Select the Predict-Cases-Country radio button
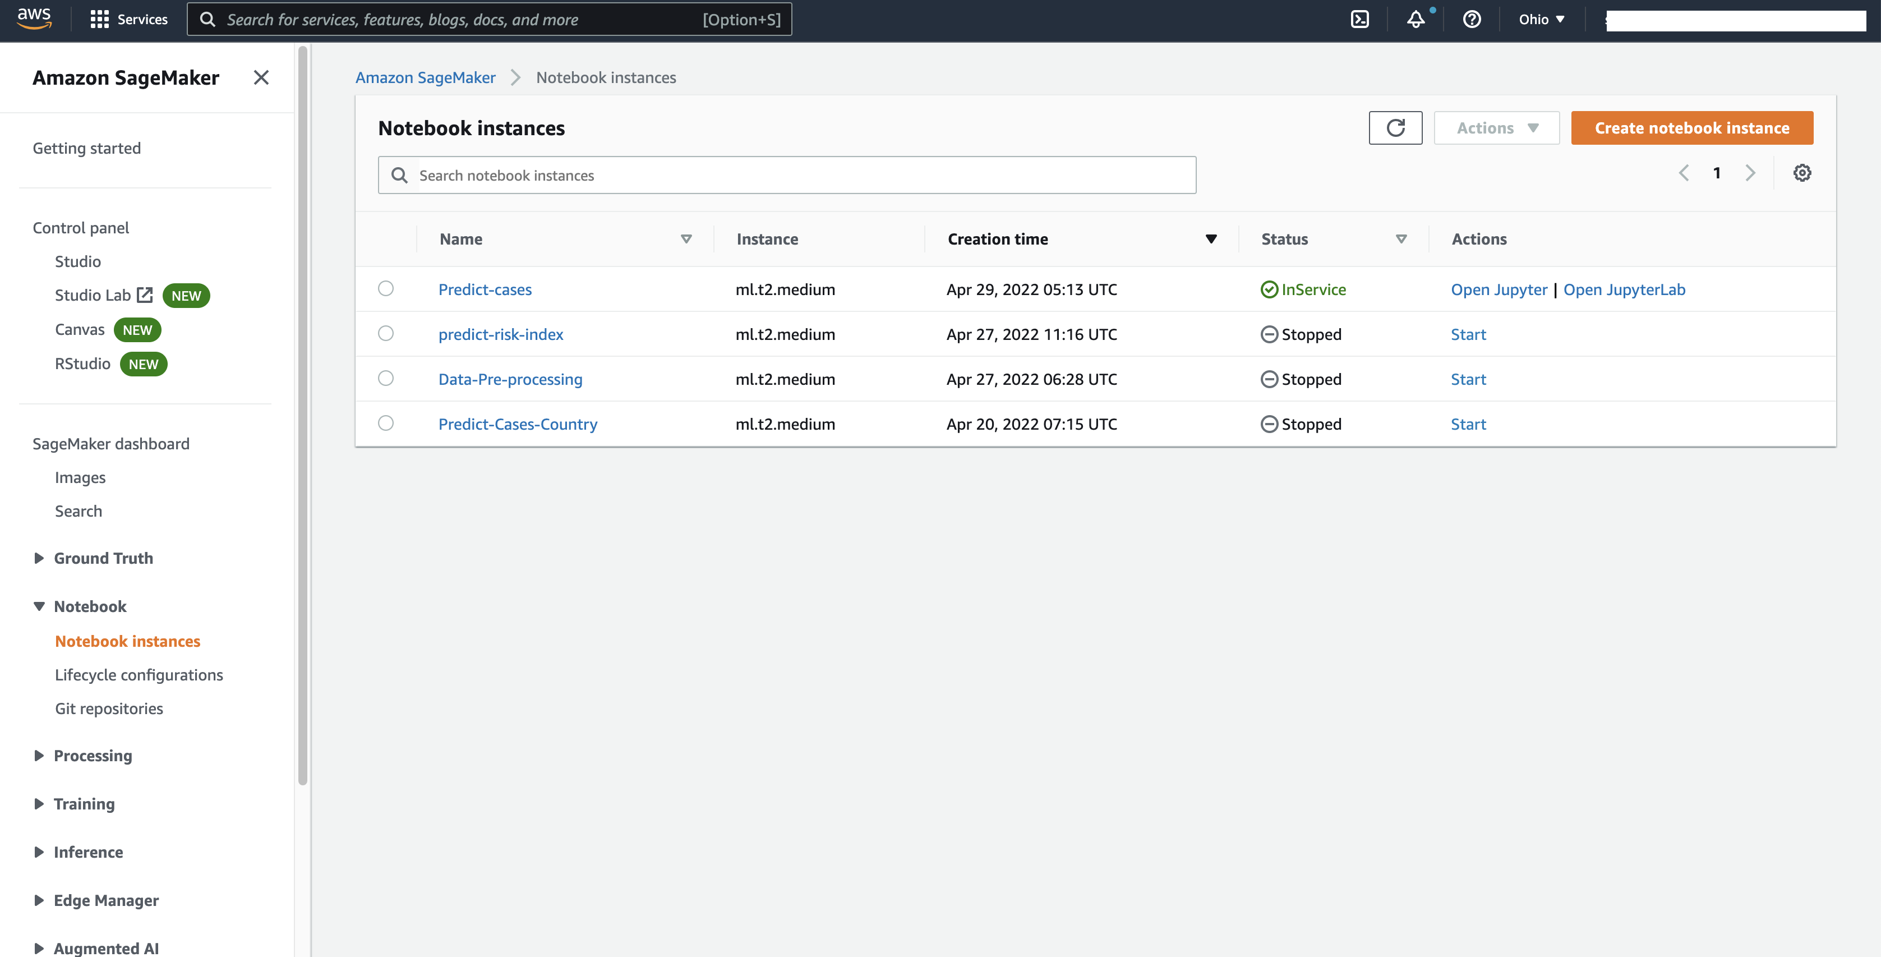 pyautogui.click(x=385, y=423)
